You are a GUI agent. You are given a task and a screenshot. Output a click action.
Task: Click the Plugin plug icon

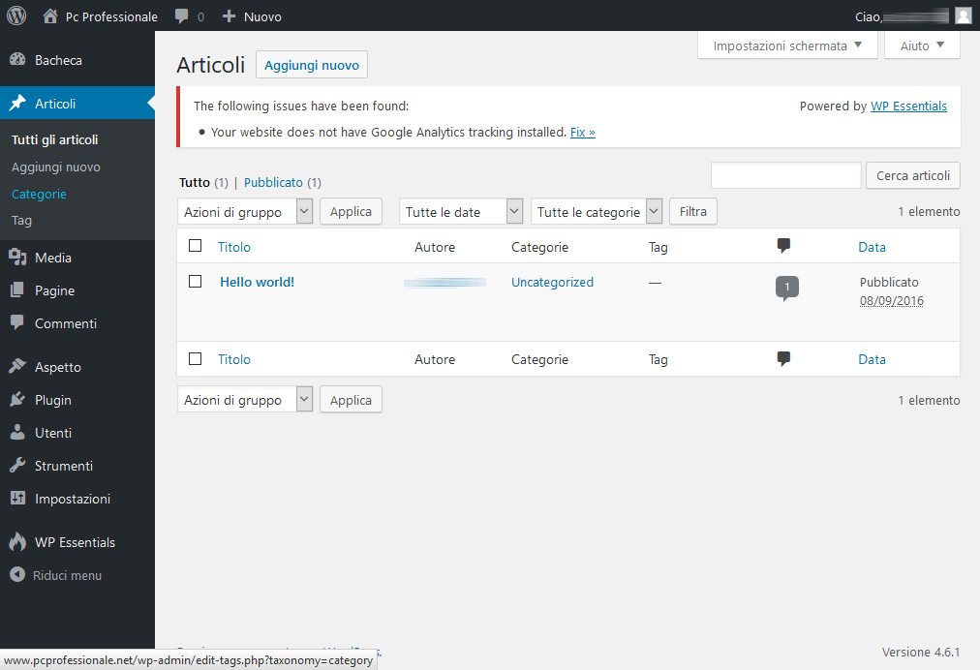pos(17,400)
